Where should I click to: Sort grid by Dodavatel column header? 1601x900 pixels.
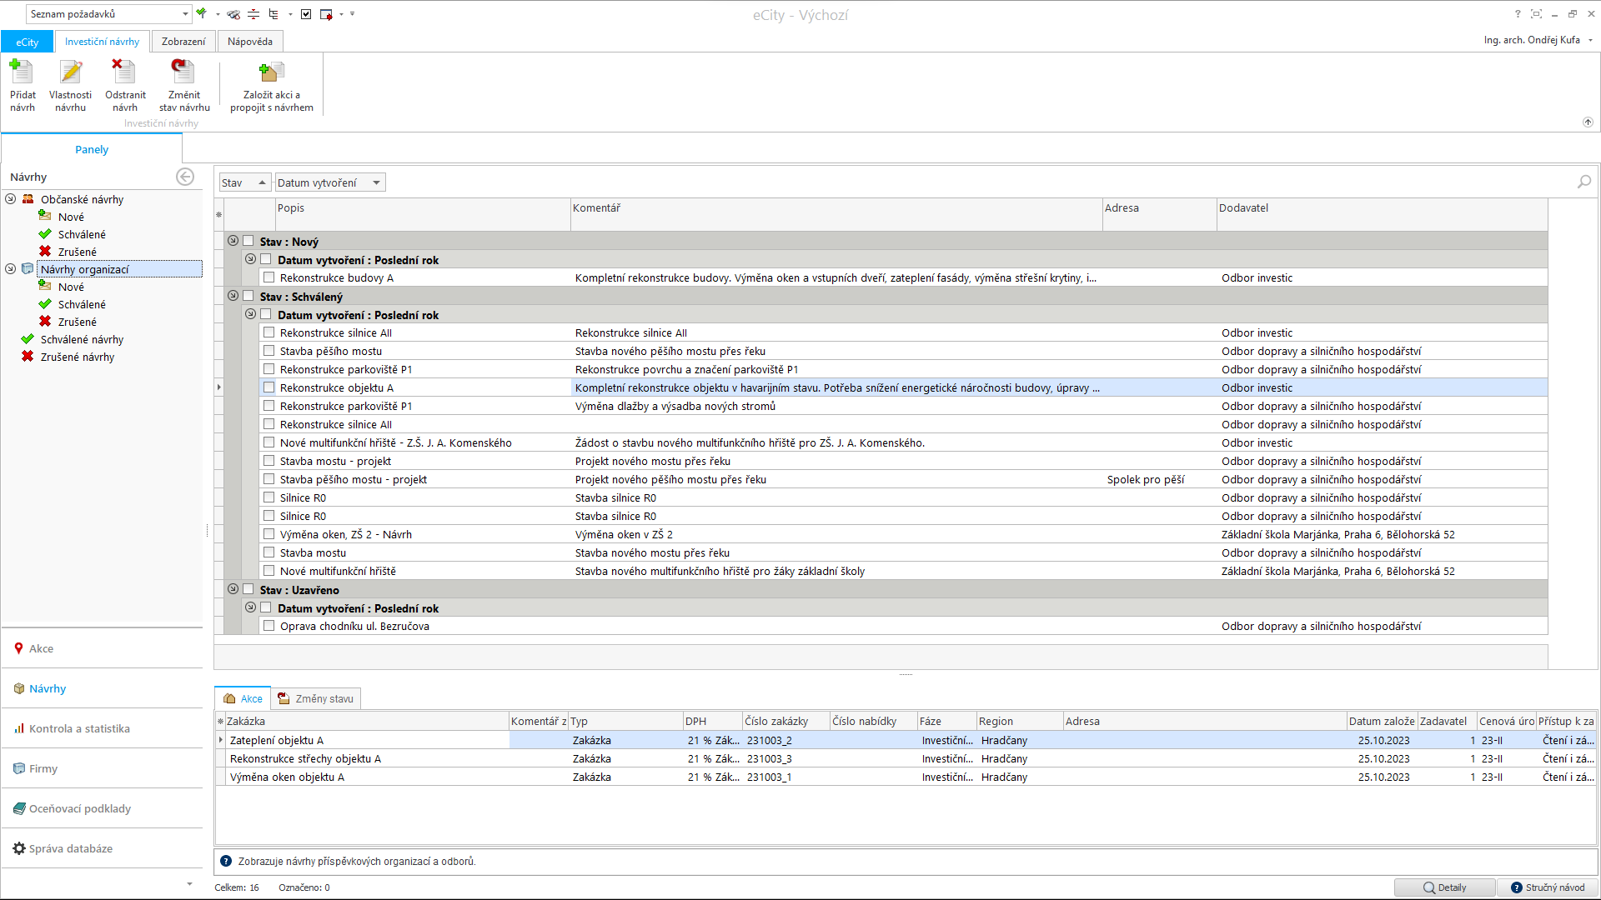click(x=1382, y=214)
